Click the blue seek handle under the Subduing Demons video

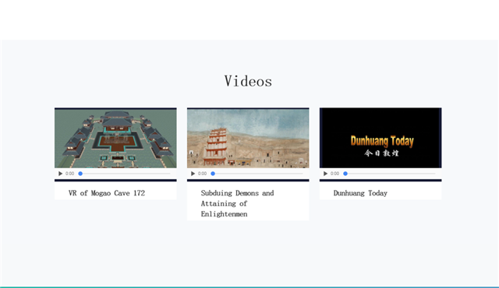213,174
